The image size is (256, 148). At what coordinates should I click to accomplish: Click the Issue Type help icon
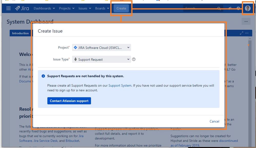(134, 59)
